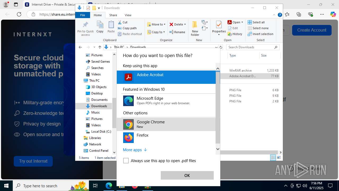Open the Move to dropdown
This screenshot has height=191, width=339.
coord(156,24)
